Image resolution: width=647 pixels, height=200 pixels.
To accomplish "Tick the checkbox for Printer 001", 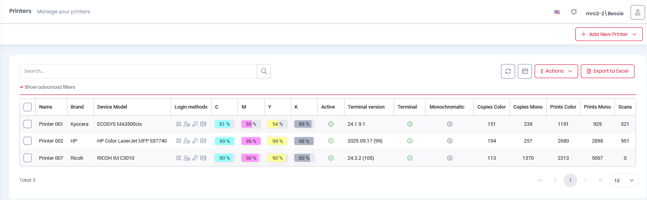I will point(27,124).
